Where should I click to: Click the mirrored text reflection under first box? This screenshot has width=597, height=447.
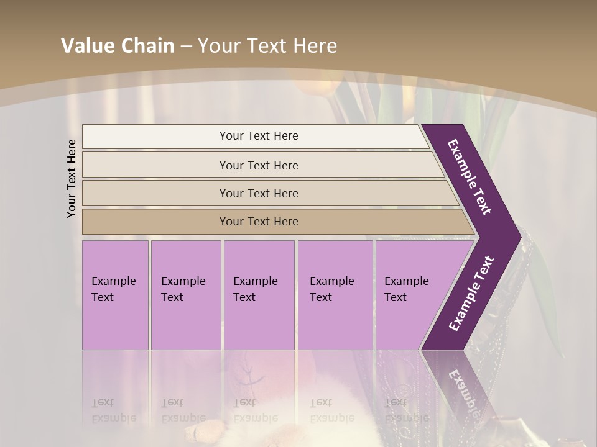(x=114, y=410)
